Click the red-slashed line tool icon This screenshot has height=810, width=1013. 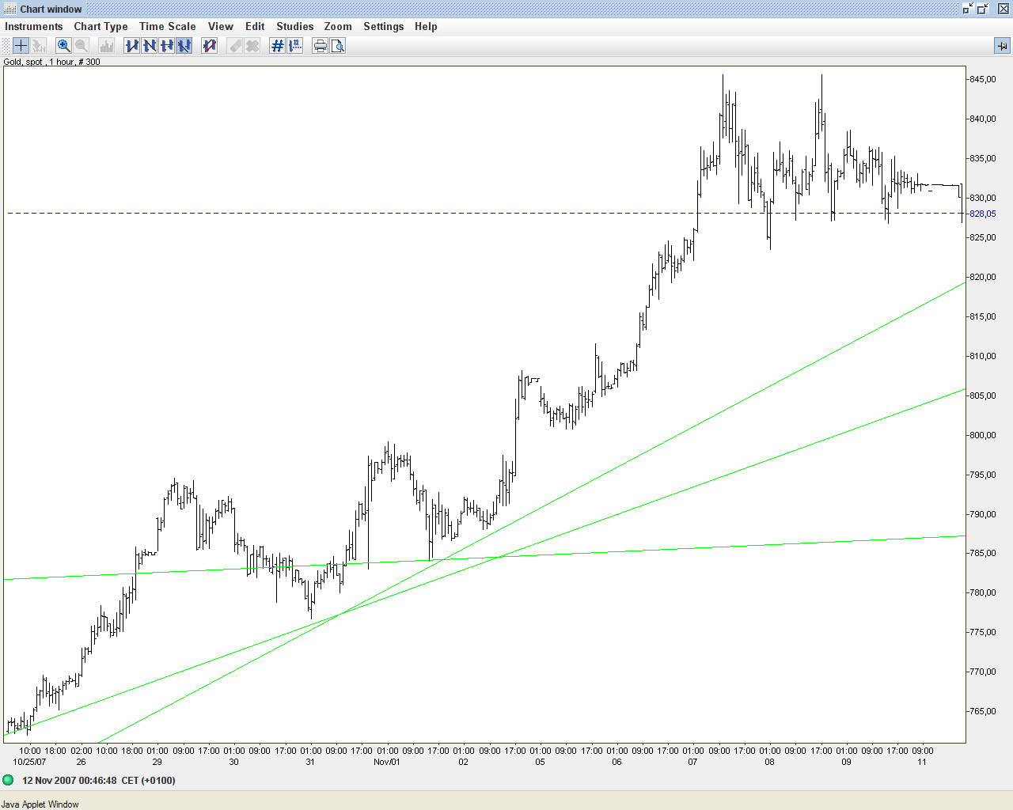[210, 46]
